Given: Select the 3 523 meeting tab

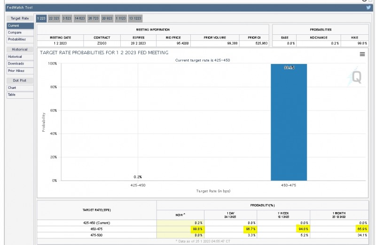Looking at the screenshot, I should pyautogui.click(x=67, y=18).
